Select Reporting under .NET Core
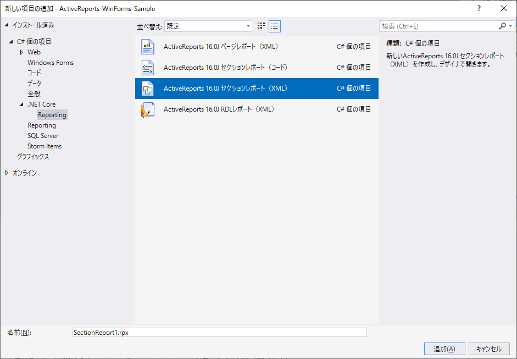 click(52, 115)
